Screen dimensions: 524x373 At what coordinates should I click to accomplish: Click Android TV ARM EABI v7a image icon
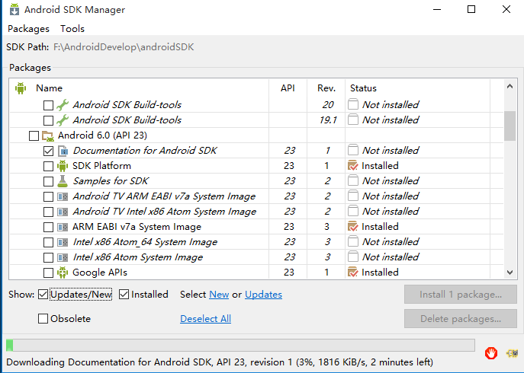63,196
